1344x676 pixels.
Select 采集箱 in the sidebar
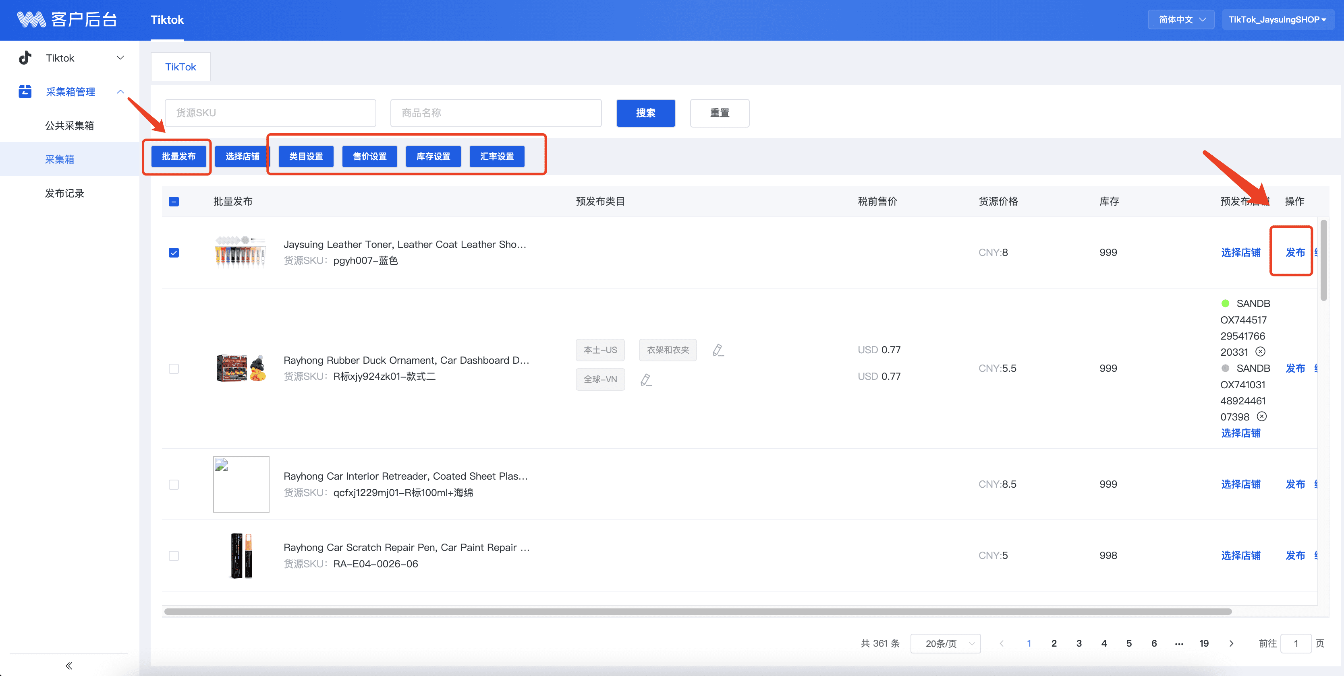(x=60, y=159)
